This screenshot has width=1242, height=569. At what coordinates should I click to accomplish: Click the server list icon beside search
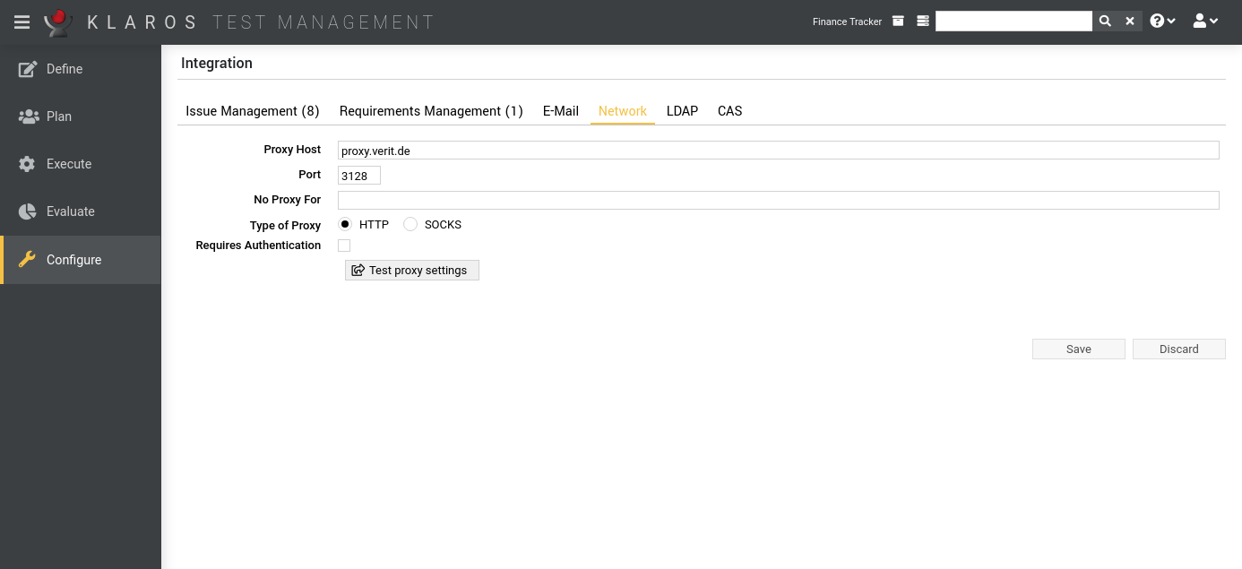click(923, 22)
